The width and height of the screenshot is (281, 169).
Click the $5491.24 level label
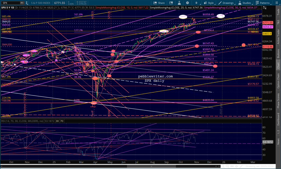208,70
